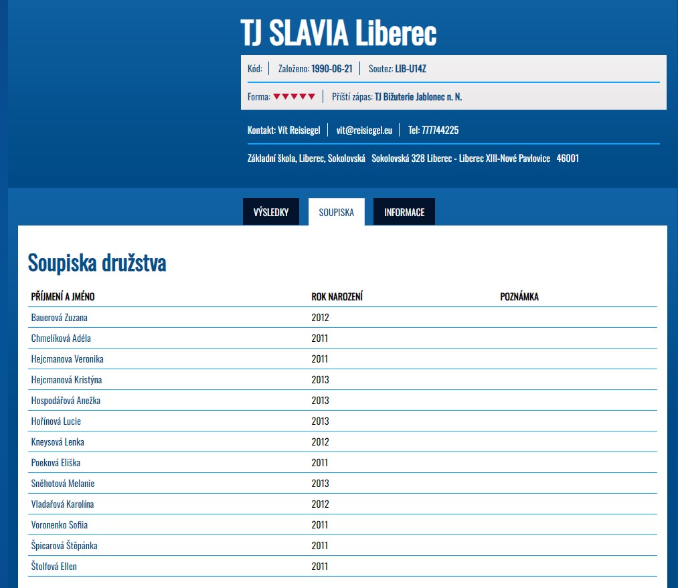This screenshot has height=588, width=678.
Task: Open player Sněhotová Melanie
Action: click(63, 484)
